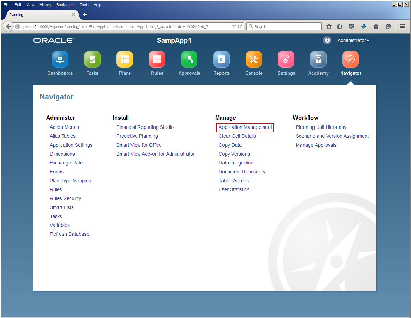Open Alias Tables link
This screenshot has height=318, width=411.
62,136
